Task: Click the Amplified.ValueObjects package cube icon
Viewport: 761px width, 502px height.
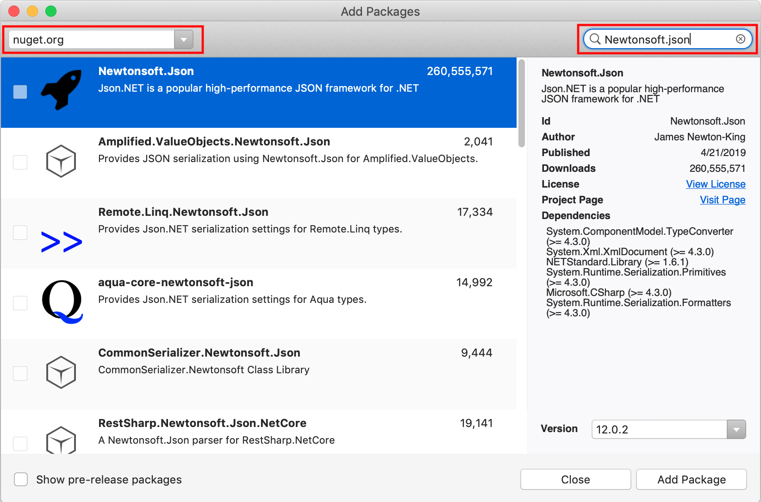Action: pos(61,161)
